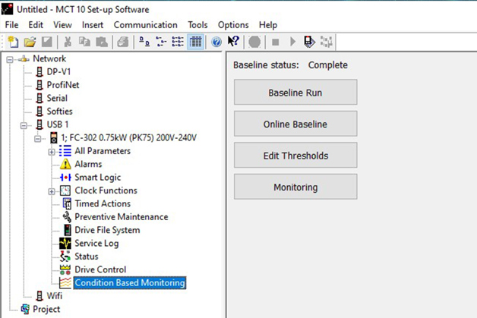Click the Save disk icon in toolbar

click(47, 42)
